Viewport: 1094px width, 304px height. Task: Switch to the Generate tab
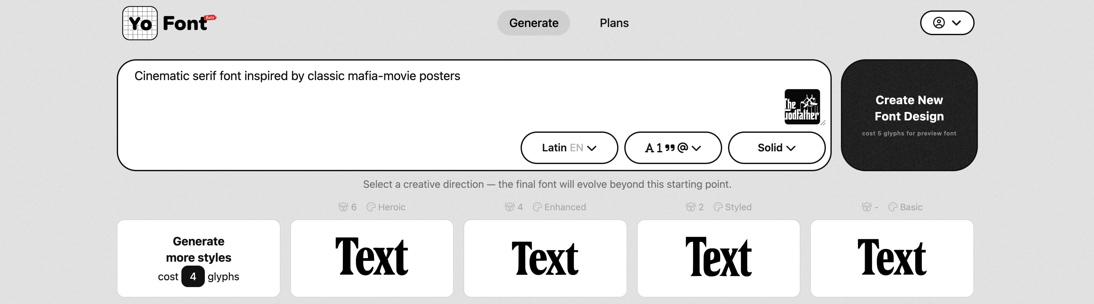point(533,23)
